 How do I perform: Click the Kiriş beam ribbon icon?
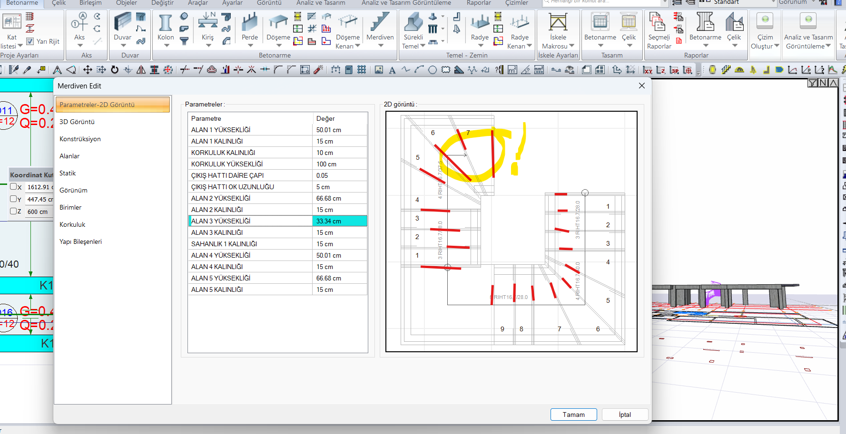(x=208, y=21)
